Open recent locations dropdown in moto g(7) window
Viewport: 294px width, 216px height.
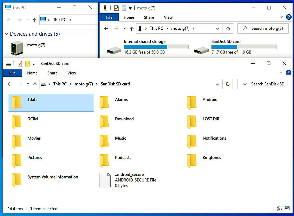(x=125, y=28)
